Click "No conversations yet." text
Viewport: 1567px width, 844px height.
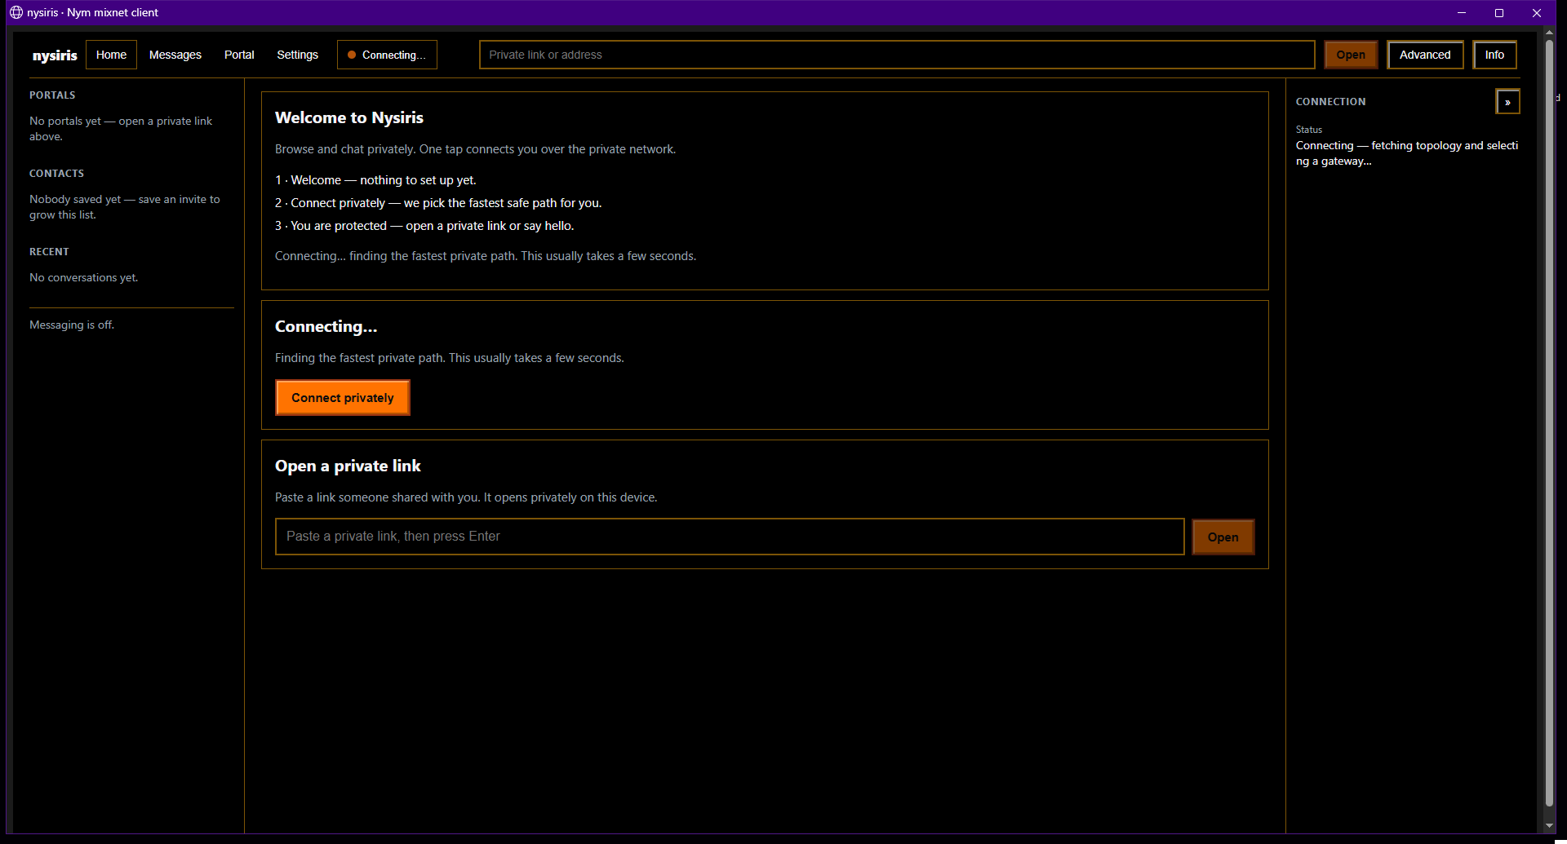pyautogui.click(x=84, y=277)
